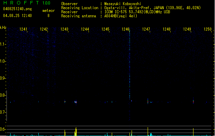Click time axis tick 1247

(146, 29)
